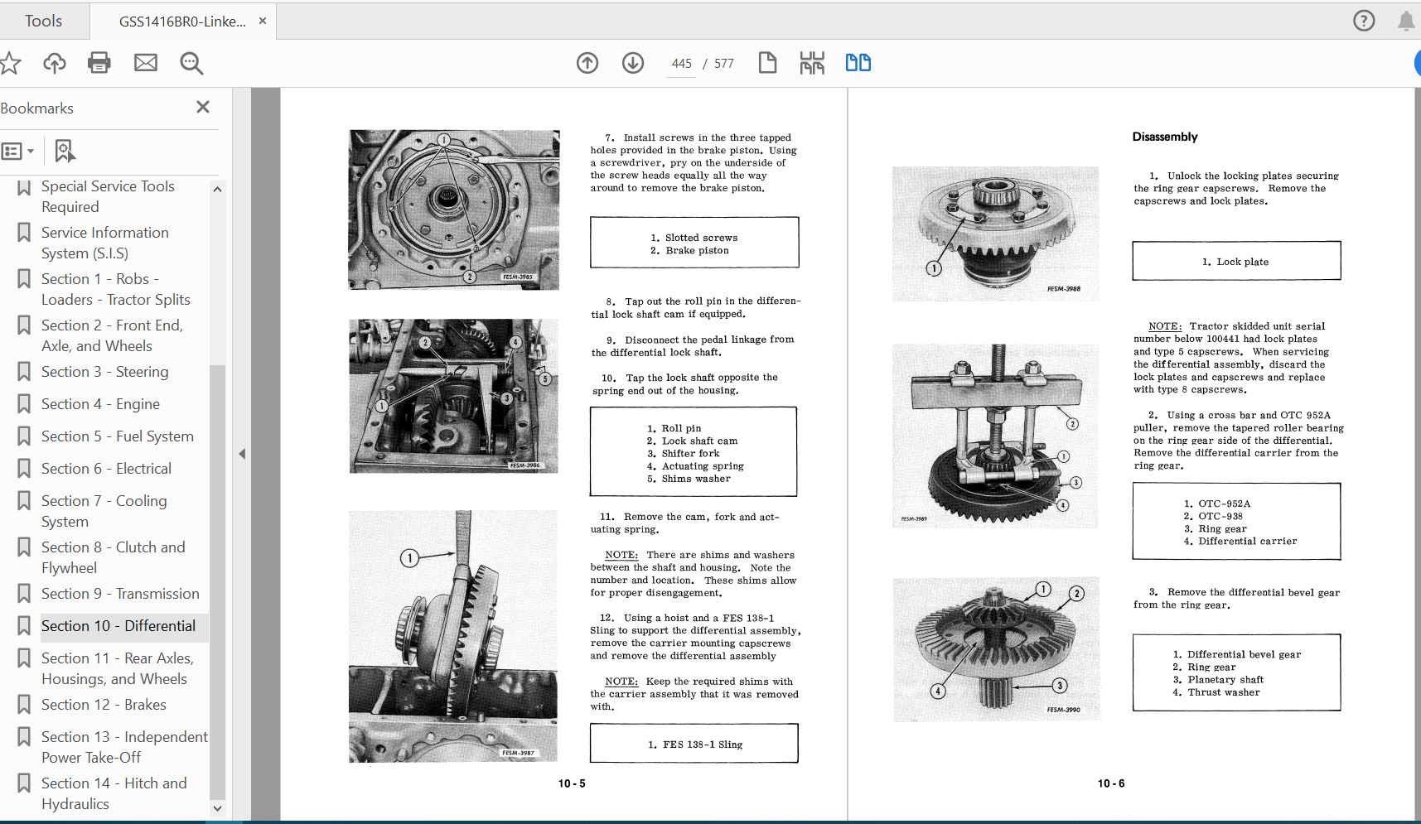Open Section 12 - Brakes bookmark
Screen dimensions: 1421x824
(x=104, y=705)
